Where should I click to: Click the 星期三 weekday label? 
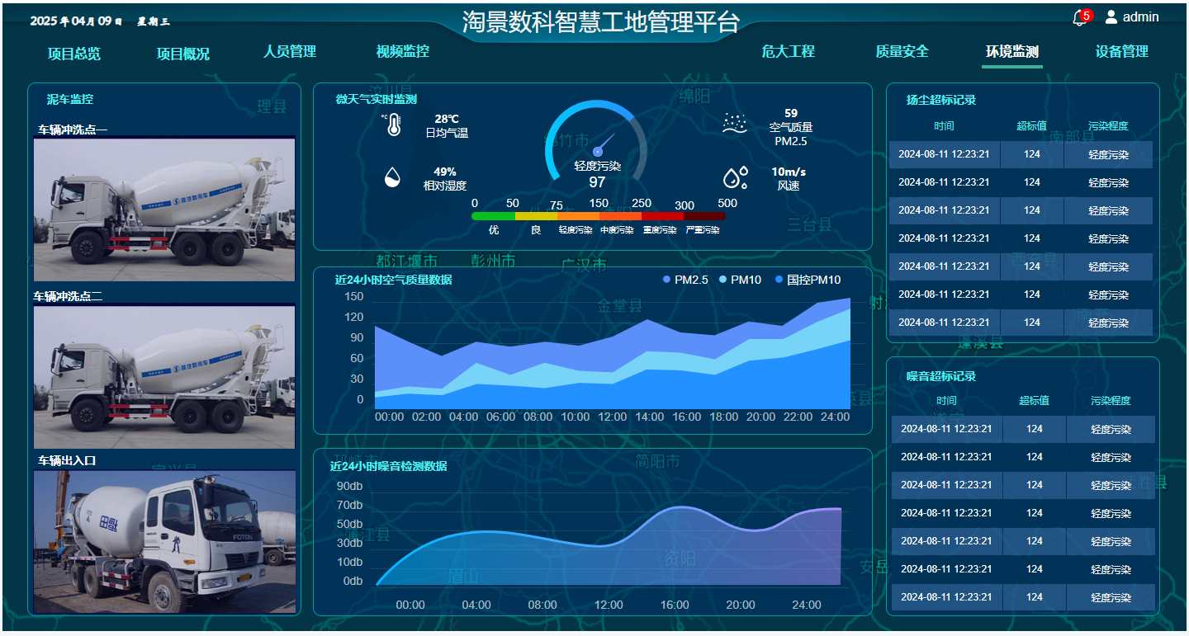pos(154,21)
